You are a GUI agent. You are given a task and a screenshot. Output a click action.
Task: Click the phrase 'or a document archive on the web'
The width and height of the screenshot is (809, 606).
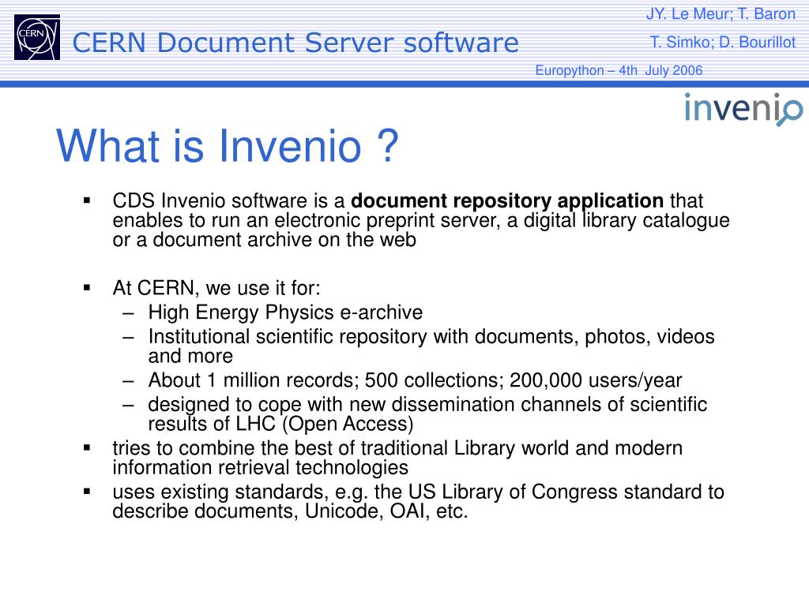(264, 240)
